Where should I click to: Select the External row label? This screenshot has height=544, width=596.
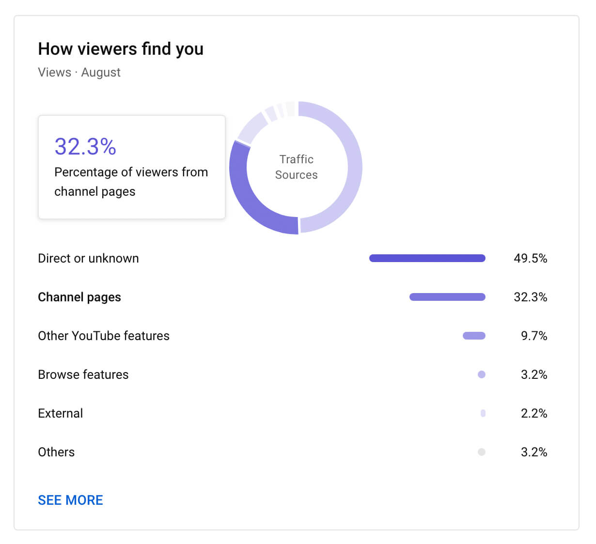coord(60,413)
